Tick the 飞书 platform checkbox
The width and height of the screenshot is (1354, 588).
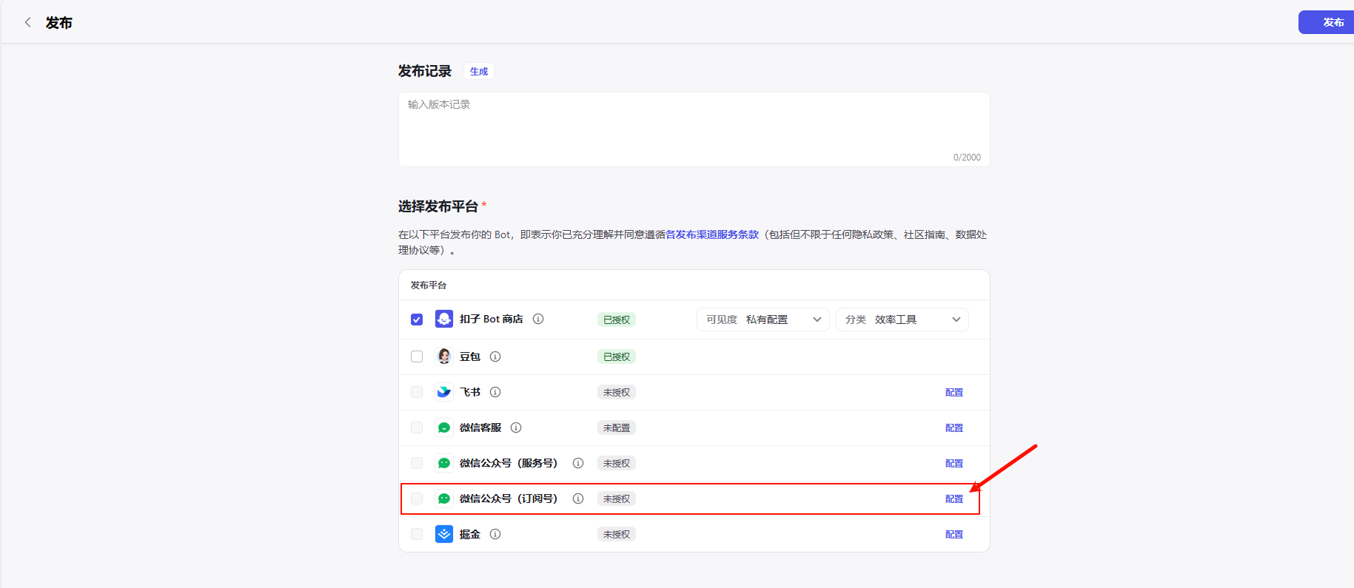pos(417,392)
